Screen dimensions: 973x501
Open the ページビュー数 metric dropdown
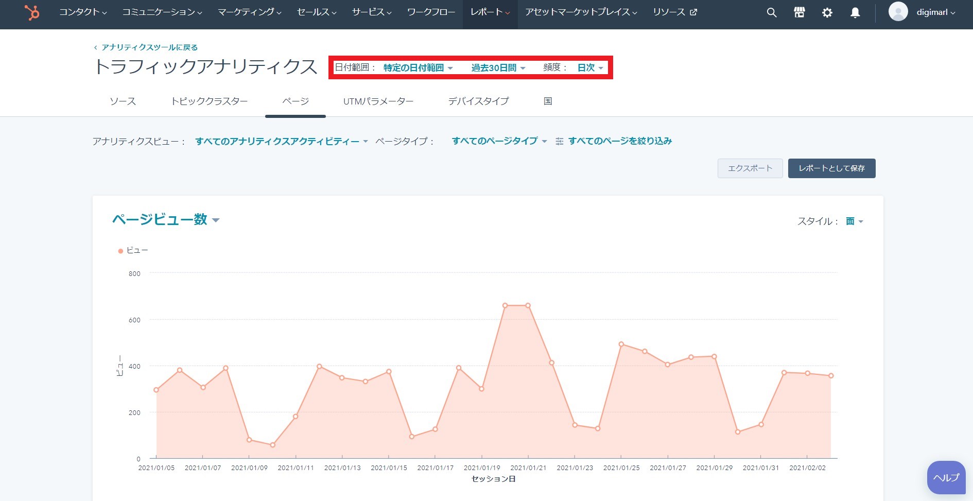click(x=166, y=220)
